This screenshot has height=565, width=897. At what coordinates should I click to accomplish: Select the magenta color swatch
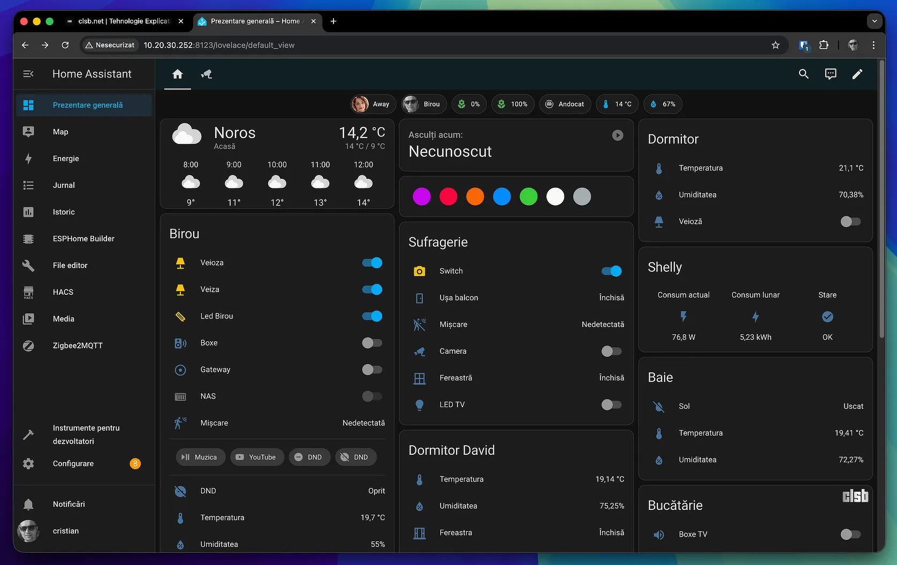421,196
